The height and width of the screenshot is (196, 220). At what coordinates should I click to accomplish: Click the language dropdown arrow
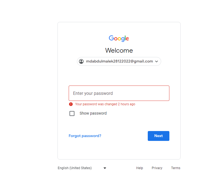(x=105, y=168)
